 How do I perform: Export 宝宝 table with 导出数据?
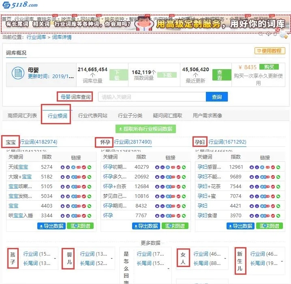(x=51, y=226)
